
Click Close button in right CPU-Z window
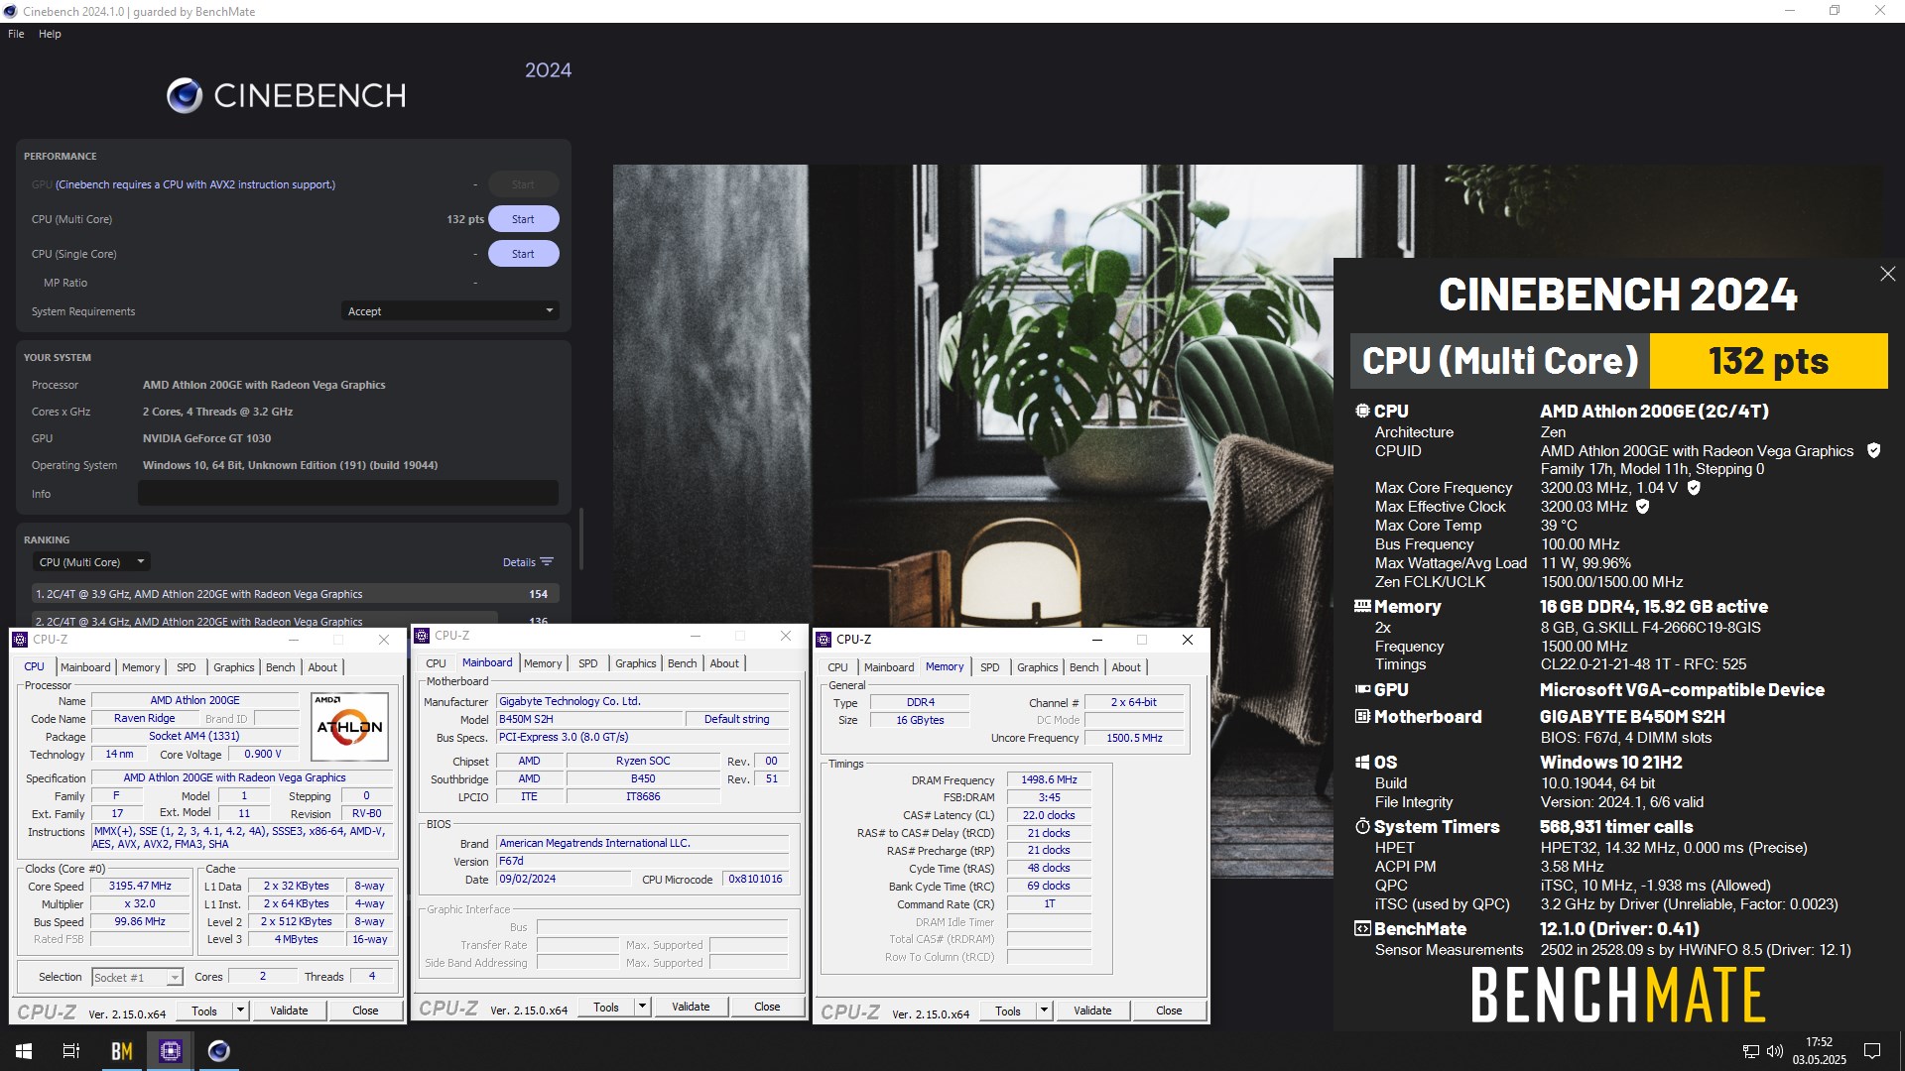pyautogui.click(x=1169, y=1011)
